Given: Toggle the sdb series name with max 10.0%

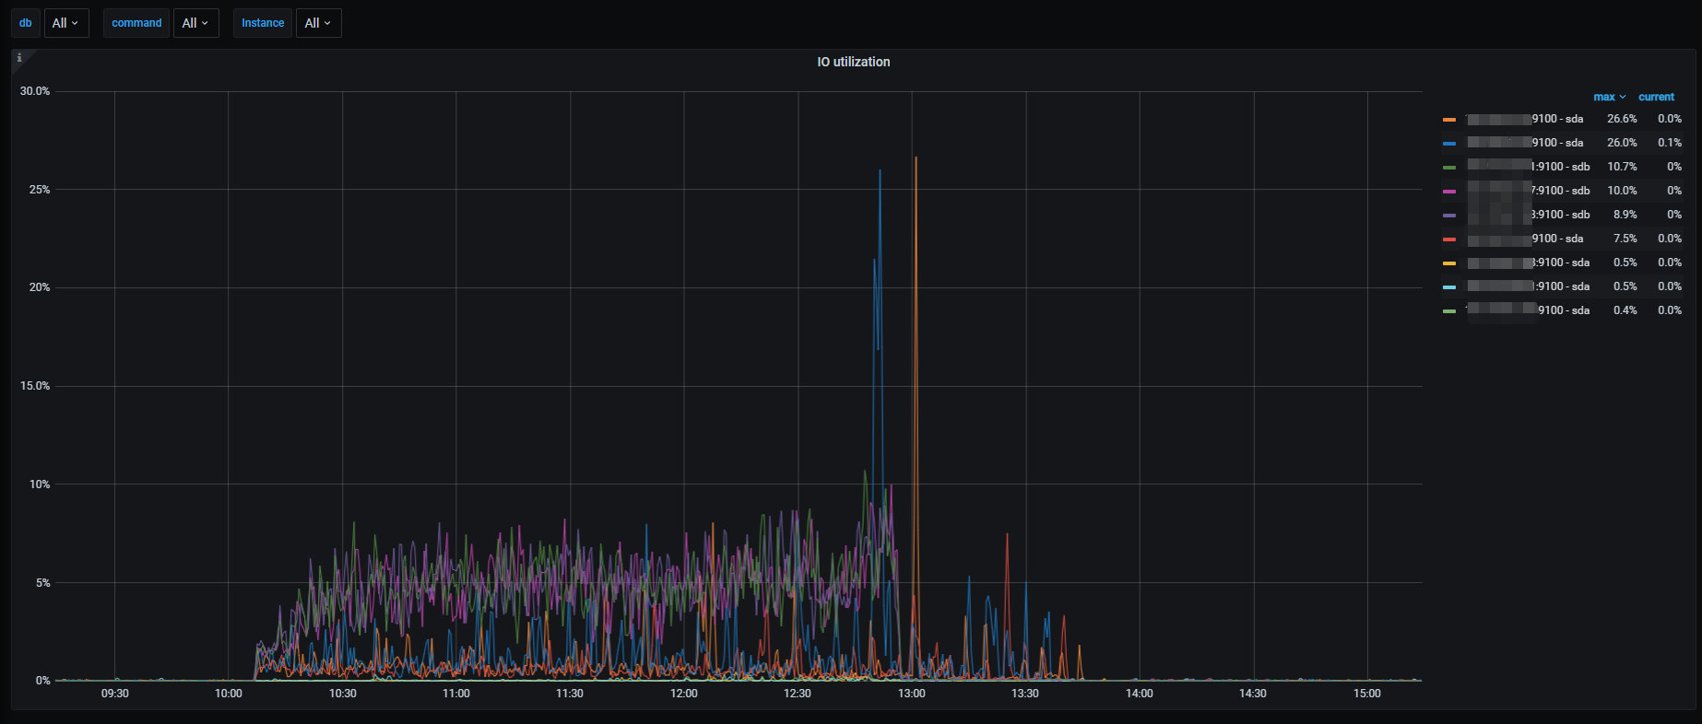Looking at the screenshot, I should coord(1529,191).
